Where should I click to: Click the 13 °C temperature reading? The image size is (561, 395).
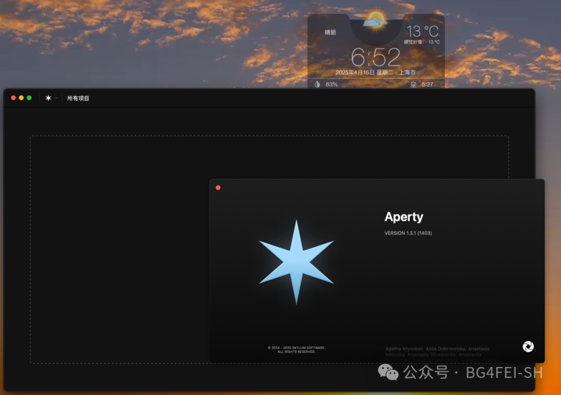tap(422, 32)
